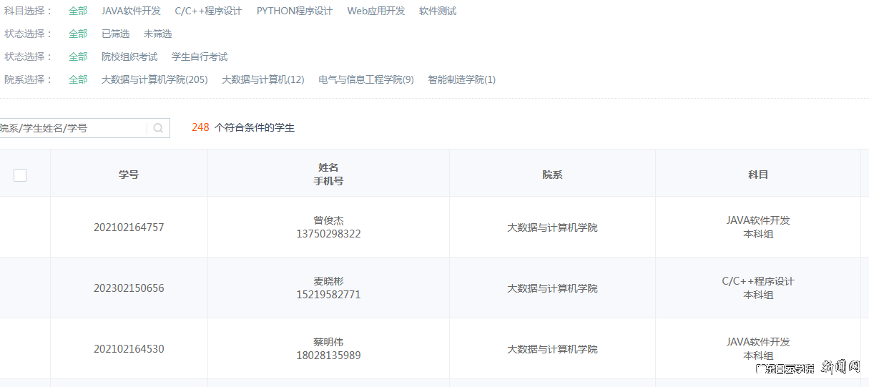Select 全部 in the 院系选择 row

[78, 79]
